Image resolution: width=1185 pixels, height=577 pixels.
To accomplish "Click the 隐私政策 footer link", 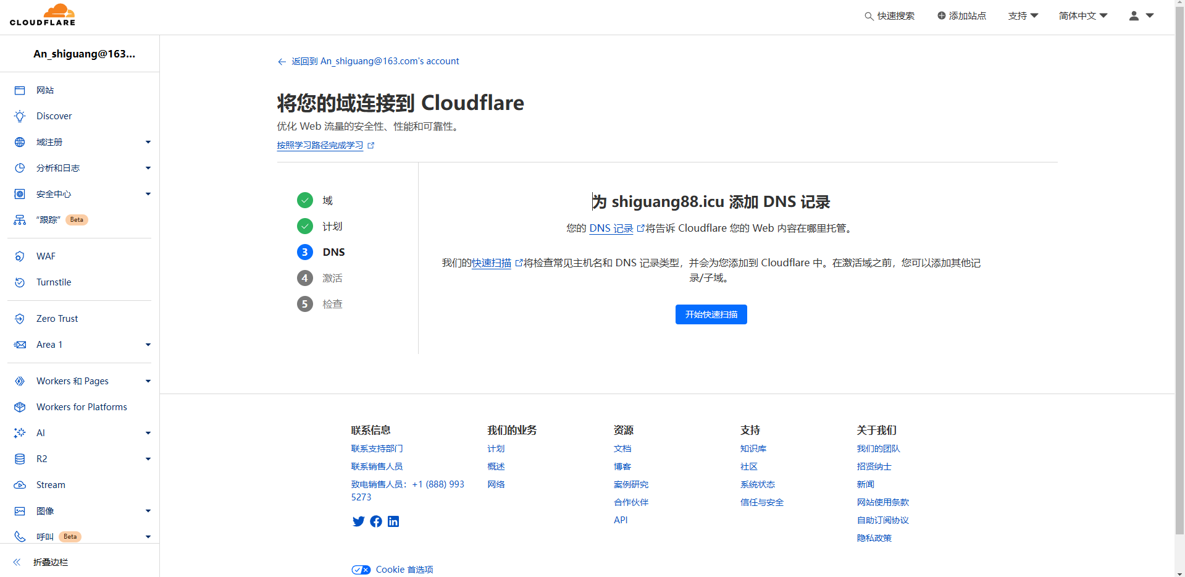I will pos(874,538).
